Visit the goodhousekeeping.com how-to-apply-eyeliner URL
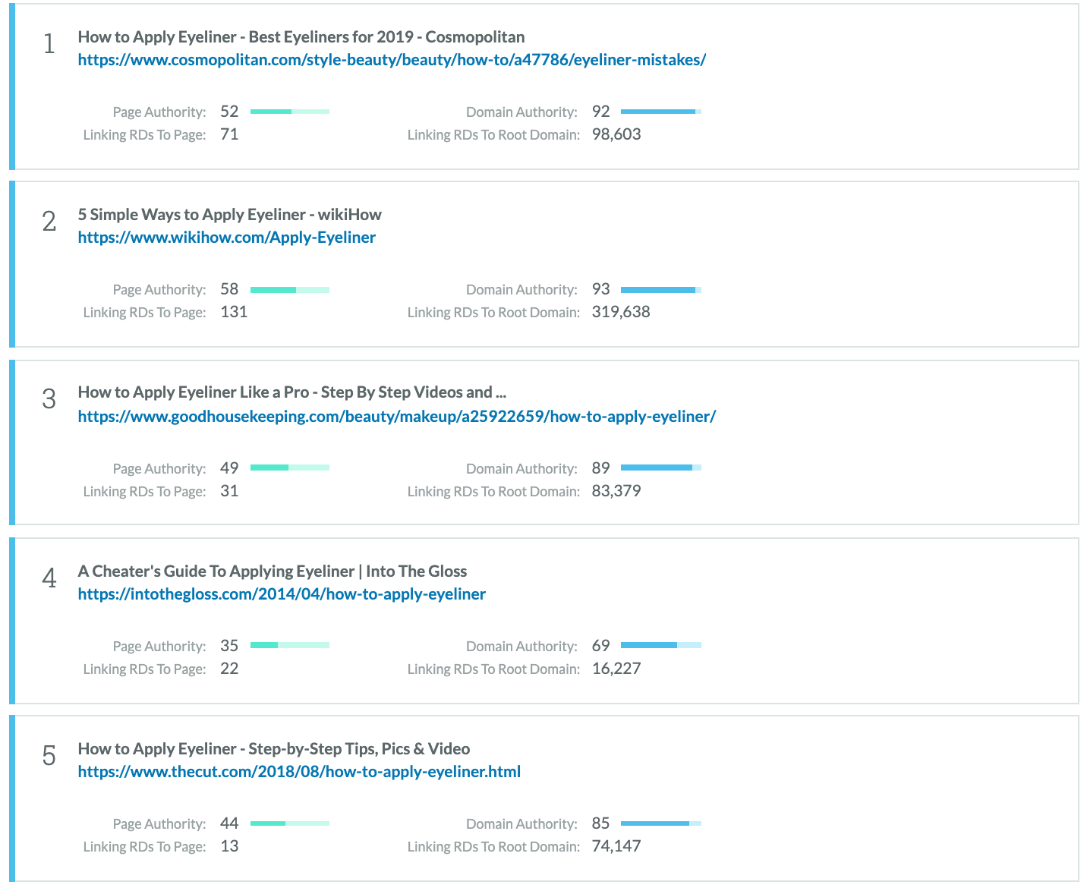Screen dimensions: 1087x891 coord(397,417)
